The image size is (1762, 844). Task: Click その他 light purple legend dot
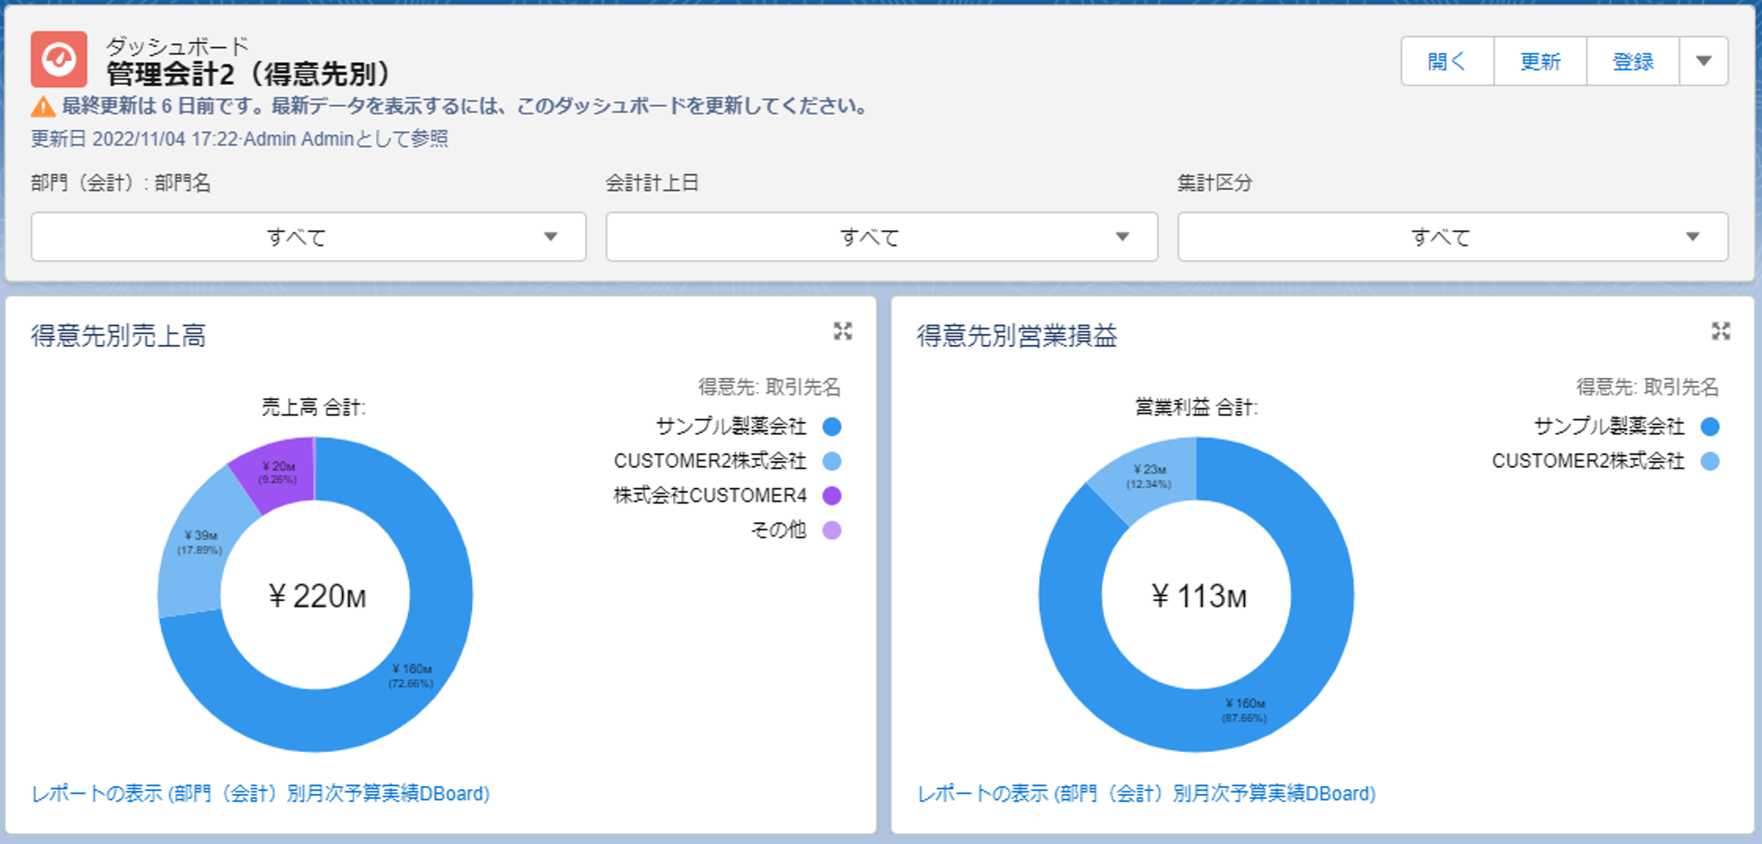[x=831, y=530]
